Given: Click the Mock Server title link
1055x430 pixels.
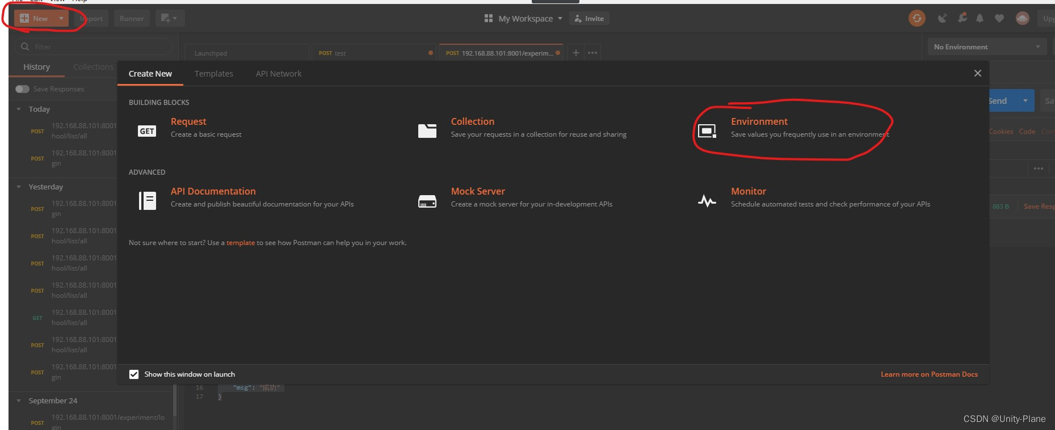Looking at the screenshot, I should (x=478, y=191).
